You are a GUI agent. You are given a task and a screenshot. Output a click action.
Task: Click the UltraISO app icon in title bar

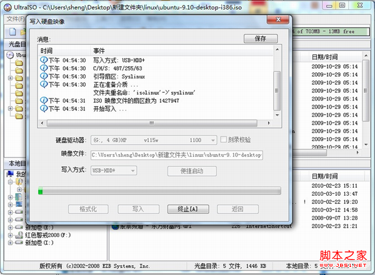(x=7, y=7)
